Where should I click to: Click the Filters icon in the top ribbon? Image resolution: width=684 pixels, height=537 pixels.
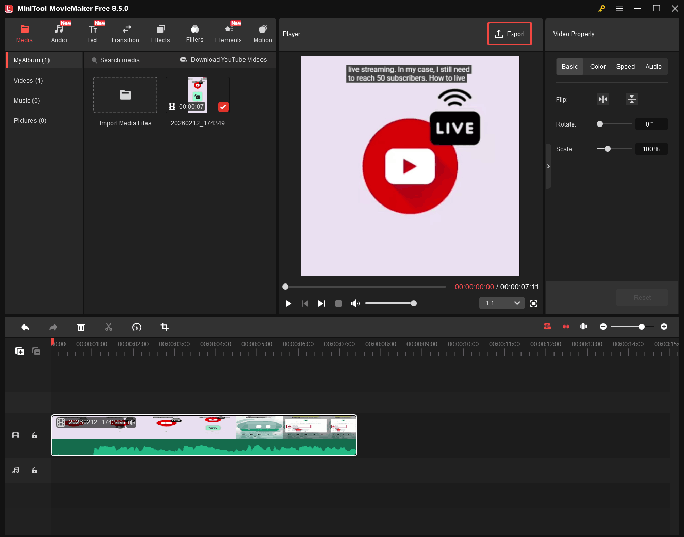click(x=194, y=33)
